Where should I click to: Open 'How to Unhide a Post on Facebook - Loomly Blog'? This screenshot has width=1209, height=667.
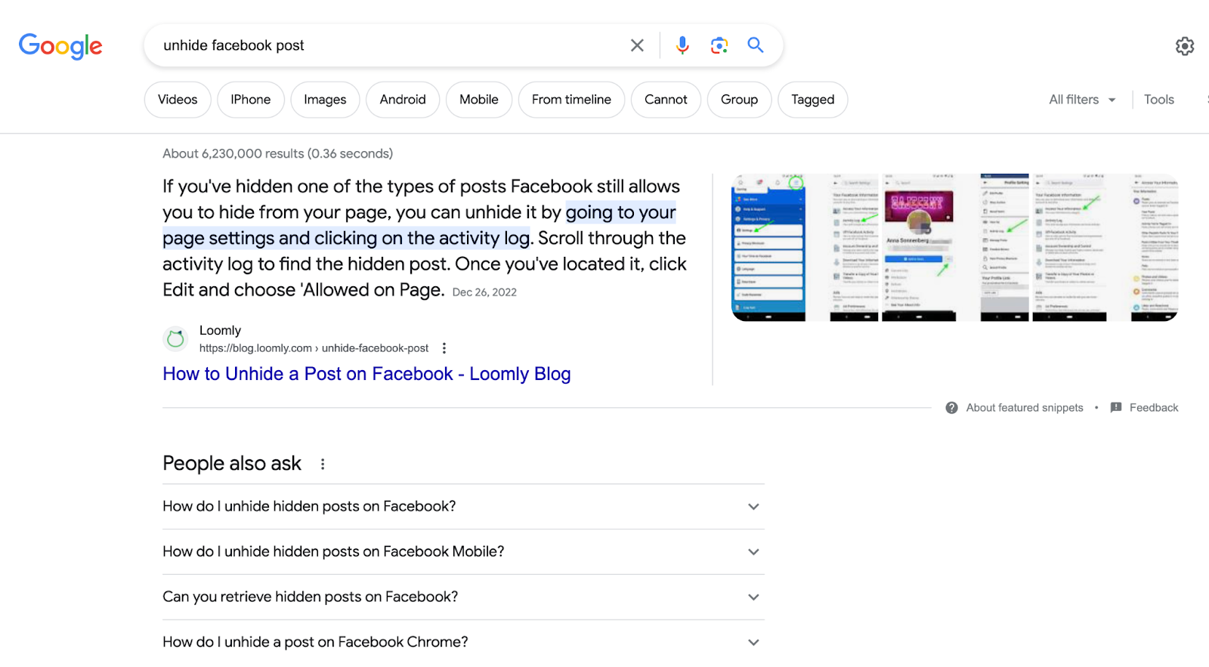[366, 374]
